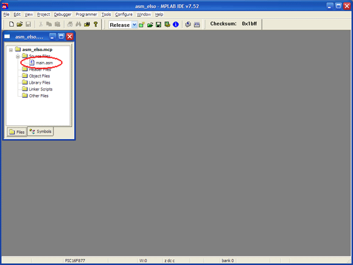Click the MPLAB IDE title bar app icon

[5, 6]
